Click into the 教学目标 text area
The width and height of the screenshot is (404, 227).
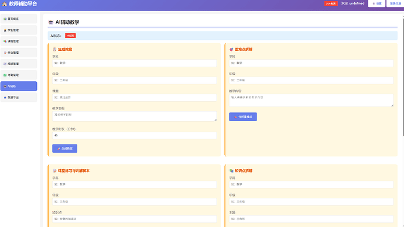click(135, 116)
